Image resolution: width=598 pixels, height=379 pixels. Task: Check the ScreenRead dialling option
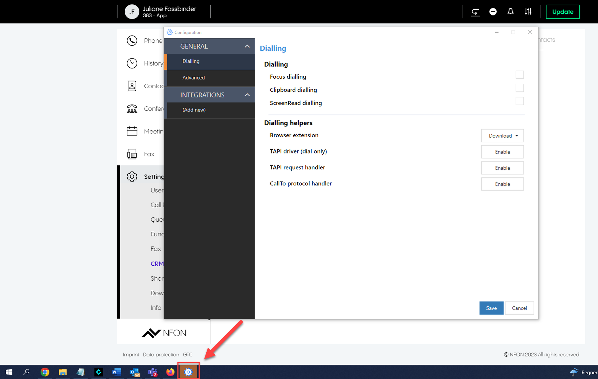coord(519,101)
